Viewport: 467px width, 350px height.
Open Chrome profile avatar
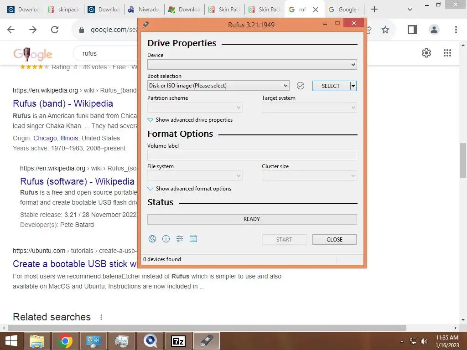(434, 30)
